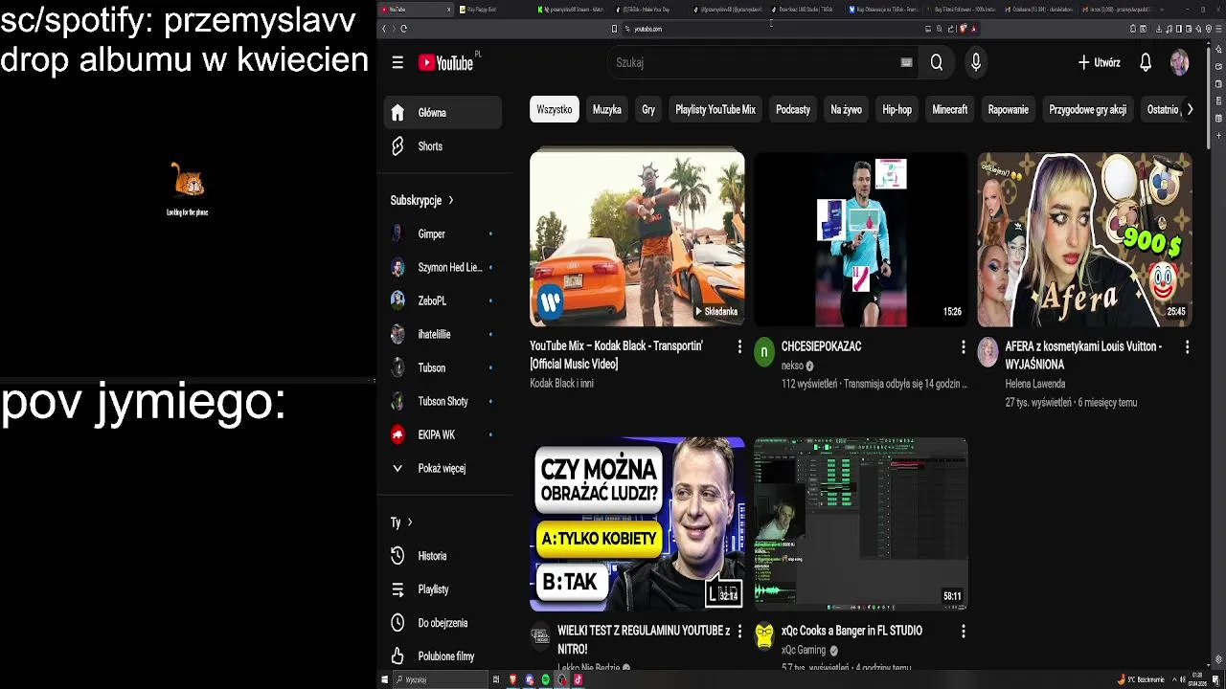Open Kodak Black Transportin' thumbnail
Image resolution: width=1226 pixels, height=689 pixels.
tap(637, 237)
